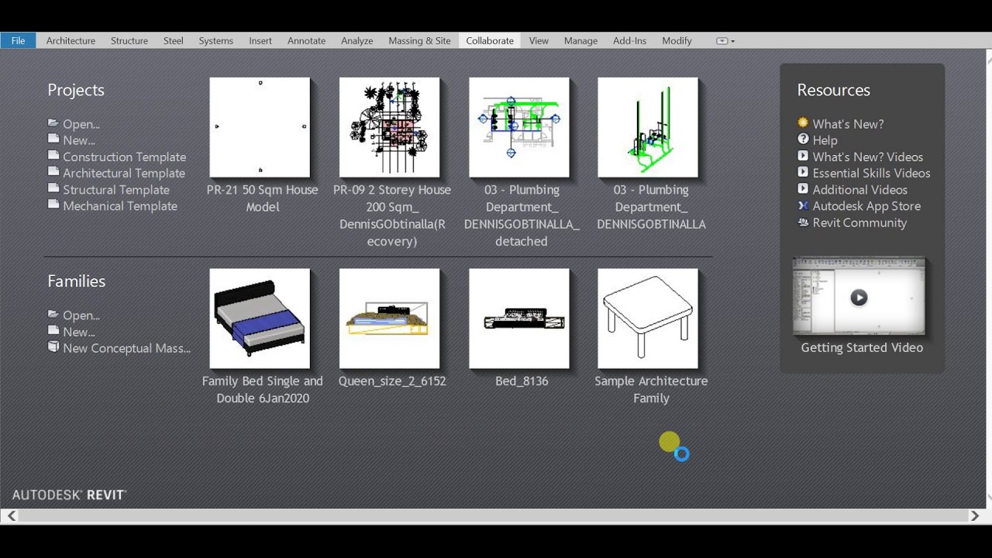Open the PR-09 2 Storey House thumbnail

(389, 127)
